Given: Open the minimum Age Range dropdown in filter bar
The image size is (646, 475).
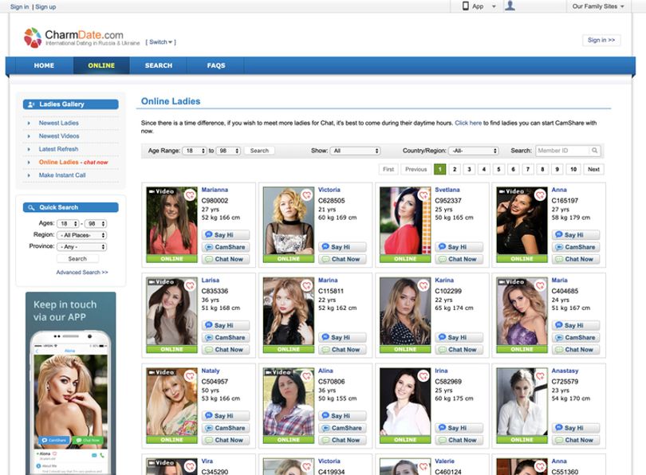Looking at the screenshot, I should 195,151.
